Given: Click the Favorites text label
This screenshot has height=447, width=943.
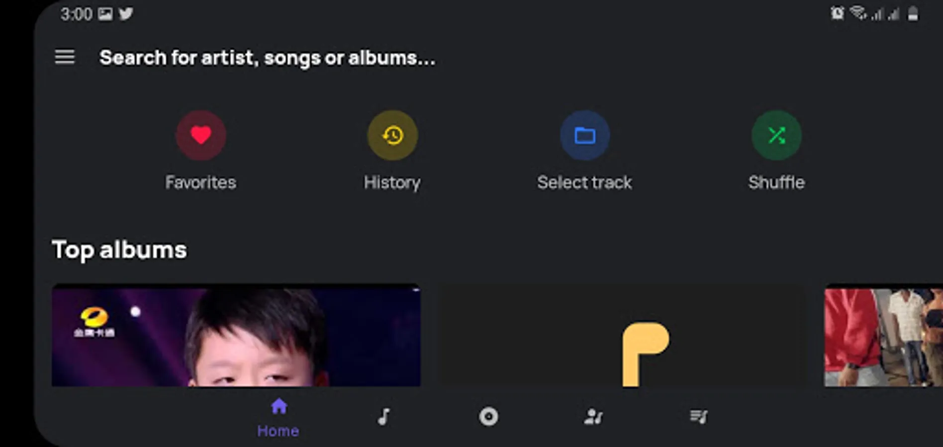Looking at the screenshot, I should coord(201,182).
